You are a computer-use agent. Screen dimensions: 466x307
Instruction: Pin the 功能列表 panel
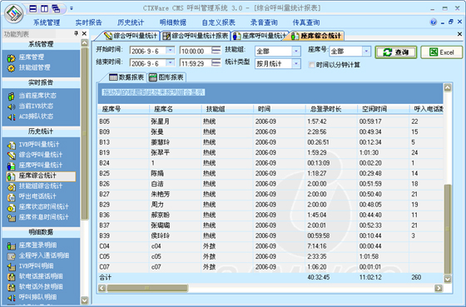coord(76,33)
